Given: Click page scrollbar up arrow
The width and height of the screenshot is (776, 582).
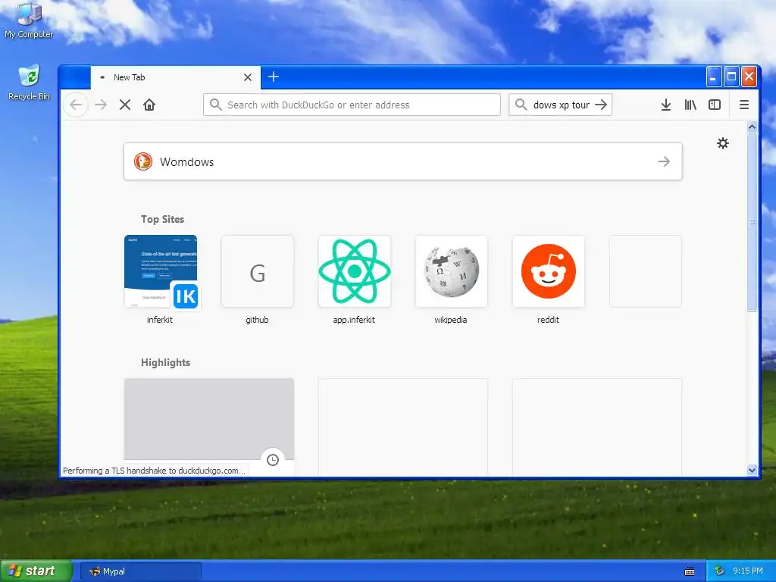Looking at the screenshot, I should coord(753,127).
